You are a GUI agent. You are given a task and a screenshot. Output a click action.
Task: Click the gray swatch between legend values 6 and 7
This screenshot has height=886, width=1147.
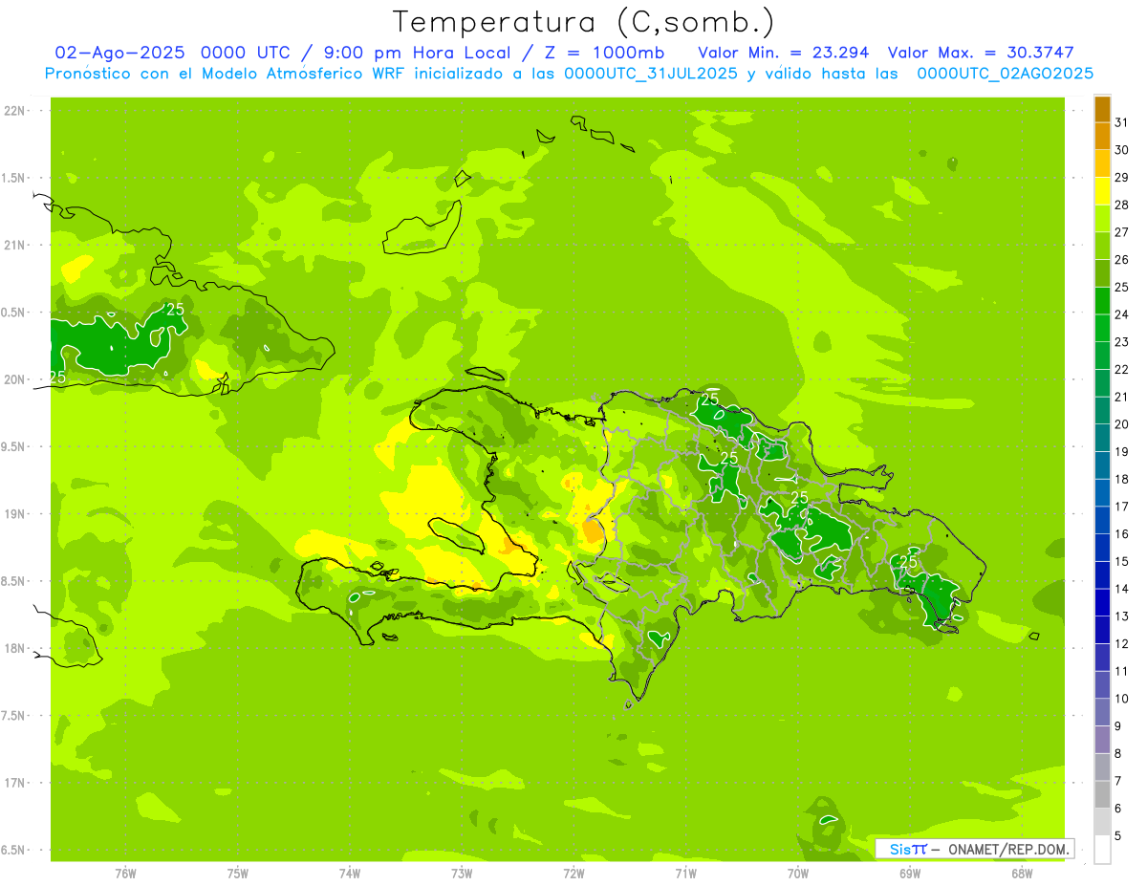[1103, 794]
